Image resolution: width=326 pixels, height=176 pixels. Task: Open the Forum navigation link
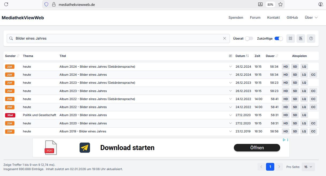coord(255,18)
